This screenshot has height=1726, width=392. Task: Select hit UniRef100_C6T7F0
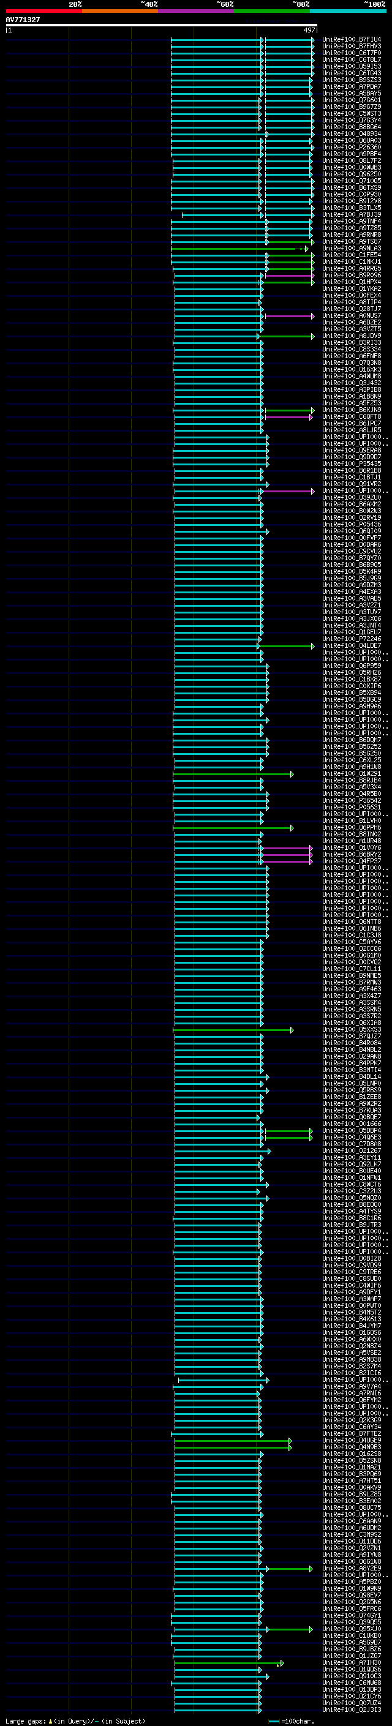[352, 53]
